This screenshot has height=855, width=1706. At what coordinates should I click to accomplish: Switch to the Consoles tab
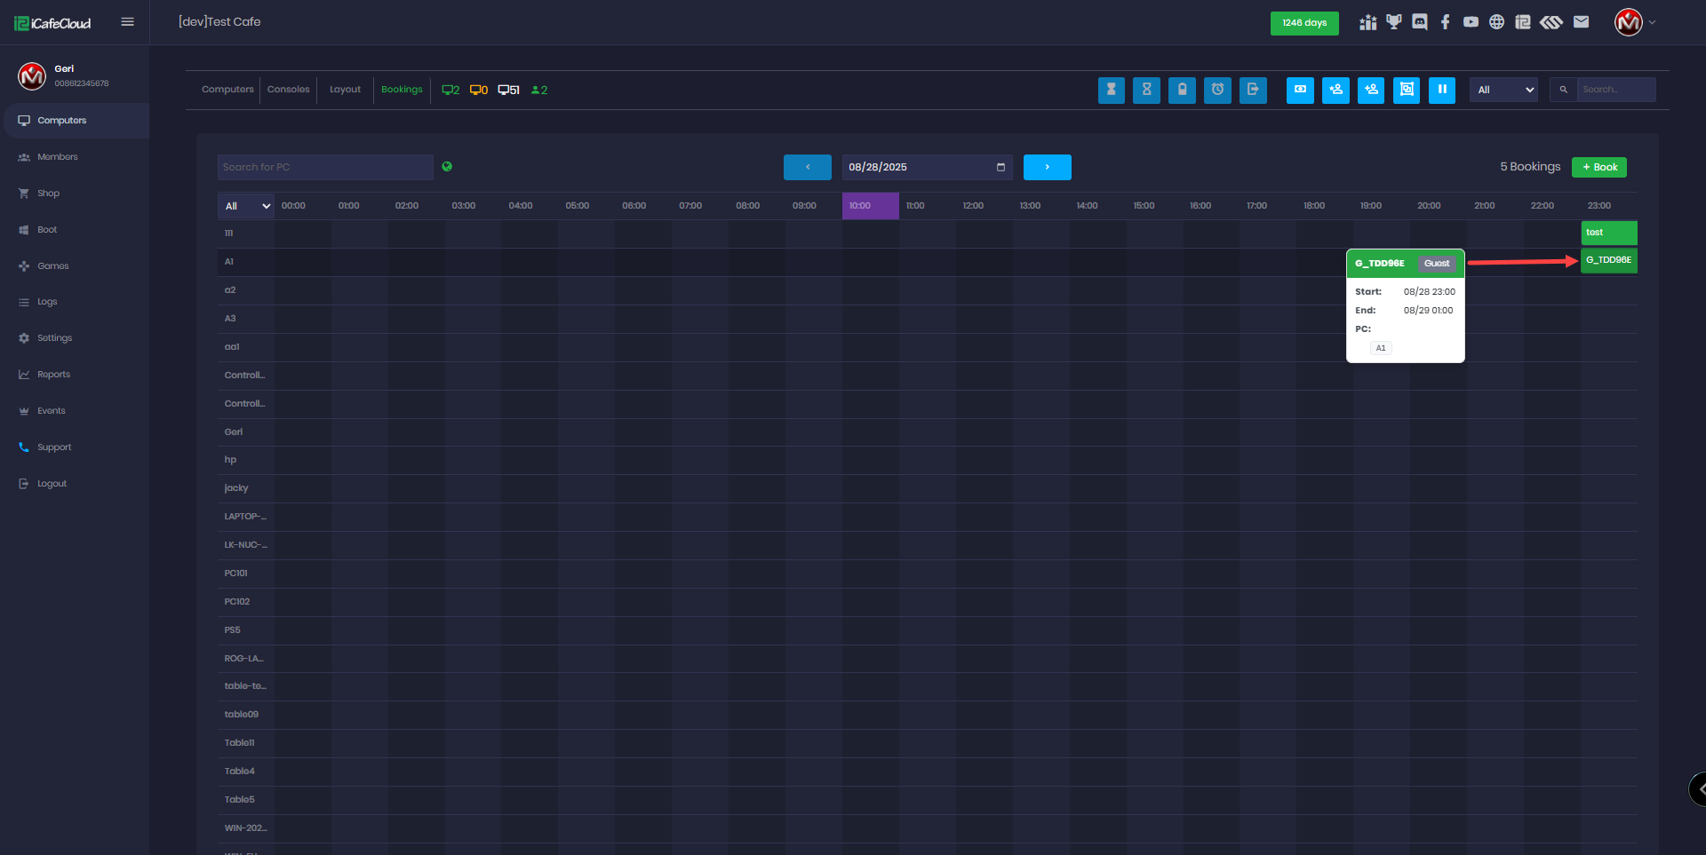pyautogui.click(x=288, y=90)
